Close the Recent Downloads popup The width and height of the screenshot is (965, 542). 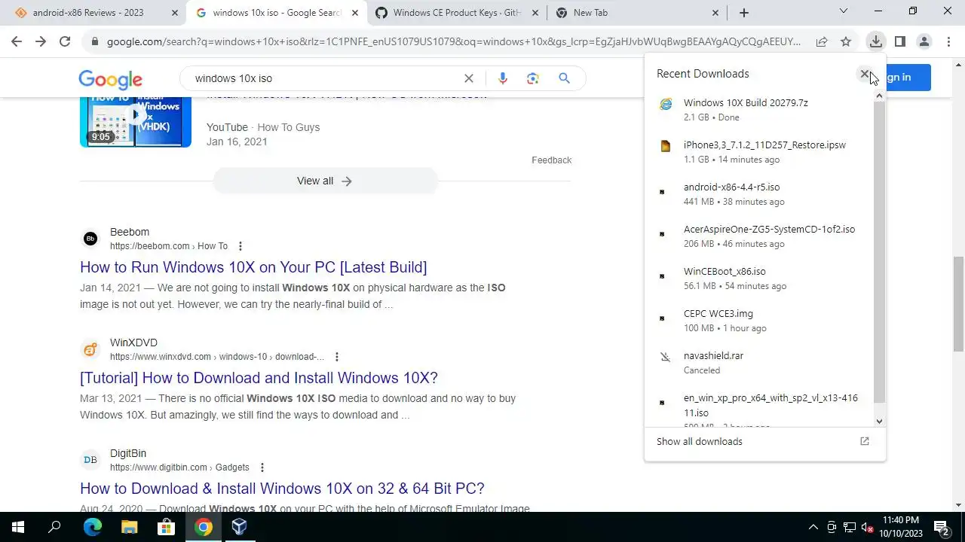pos(865,74)
